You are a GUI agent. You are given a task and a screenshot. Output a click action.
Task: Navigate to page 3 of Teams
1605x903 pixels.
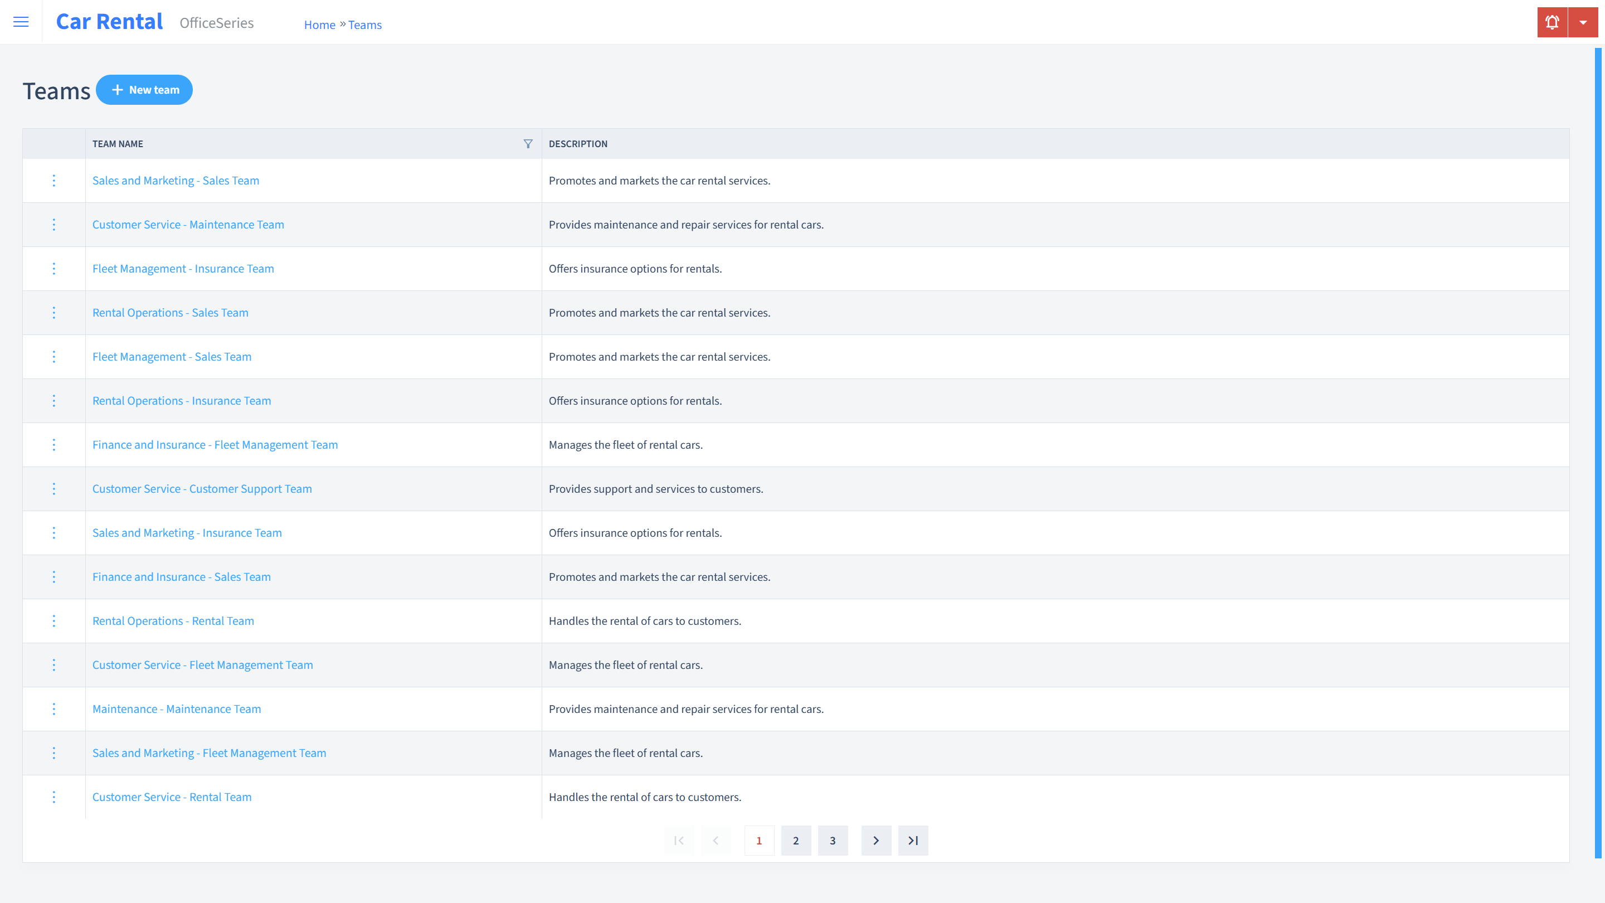833,840
